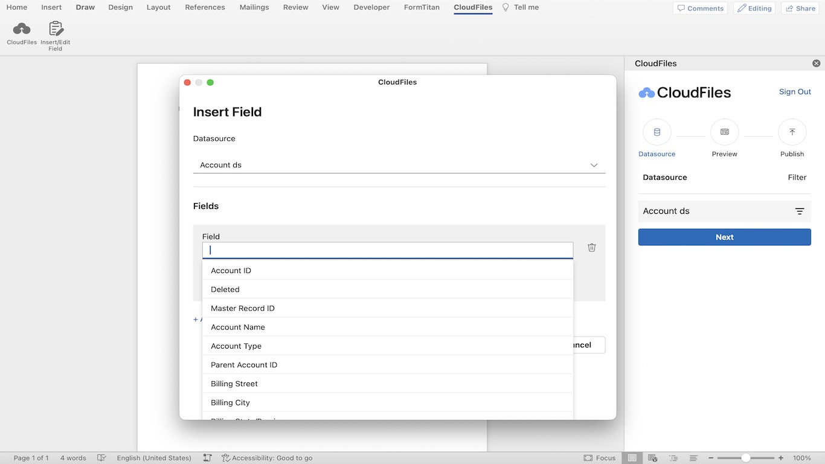The image size is (825, 464).
Task: Choose Deleted from field list
Action: click(388, 289)
